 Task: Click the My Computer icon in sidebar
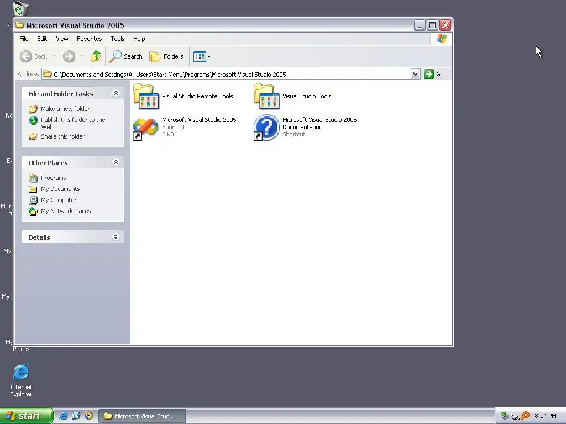click(33, 200)
